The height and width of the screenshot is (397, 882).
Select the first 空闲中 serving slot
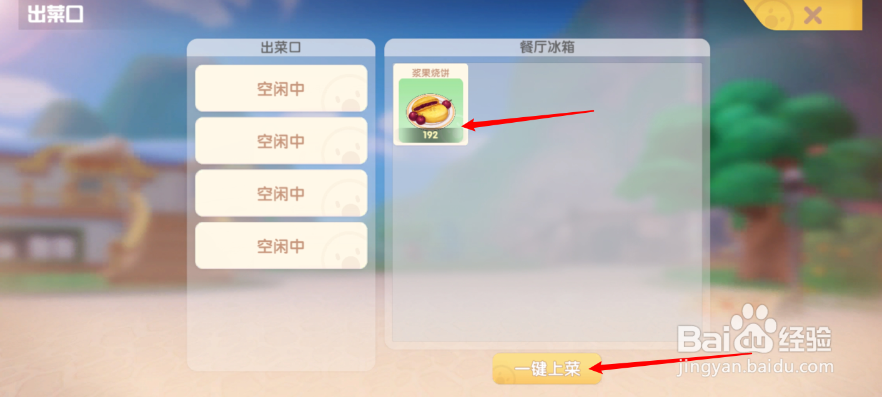(281, 88)
